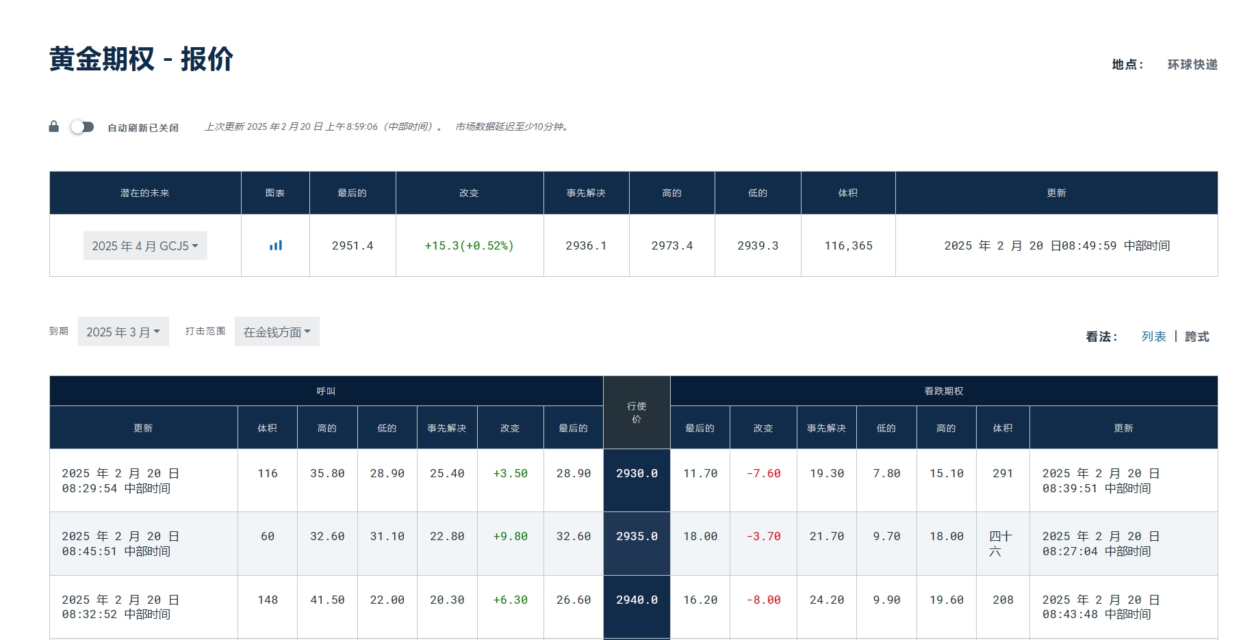Click the 呼叫 calls section header

click(326, 391)
